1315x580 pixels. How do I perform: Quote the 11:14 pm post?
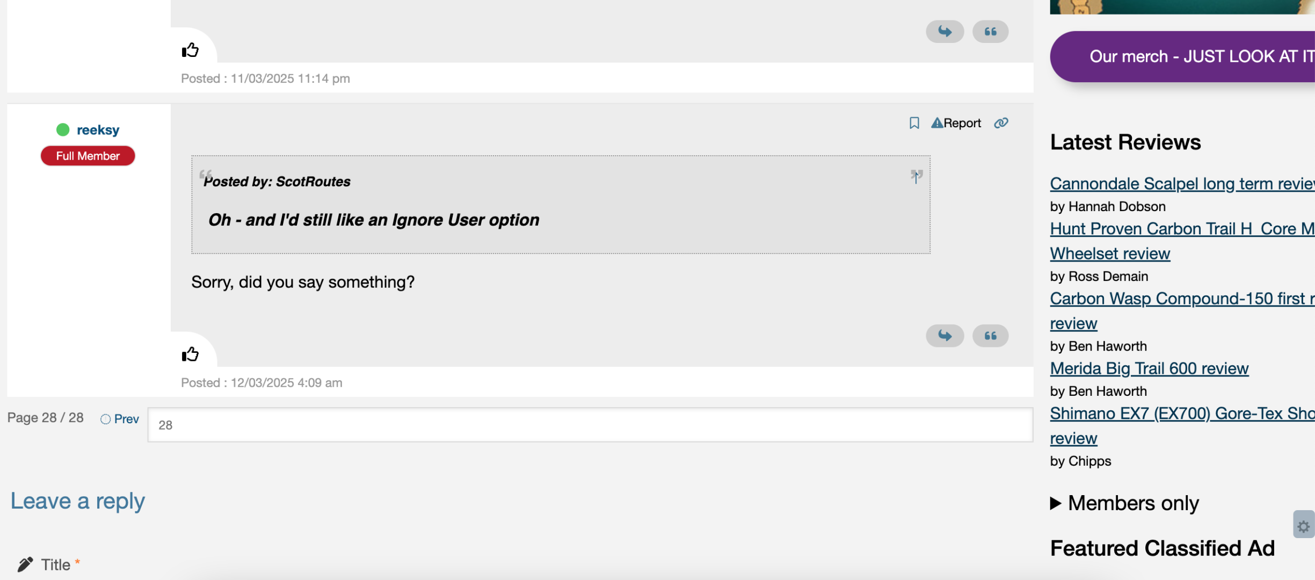point(990,32)
